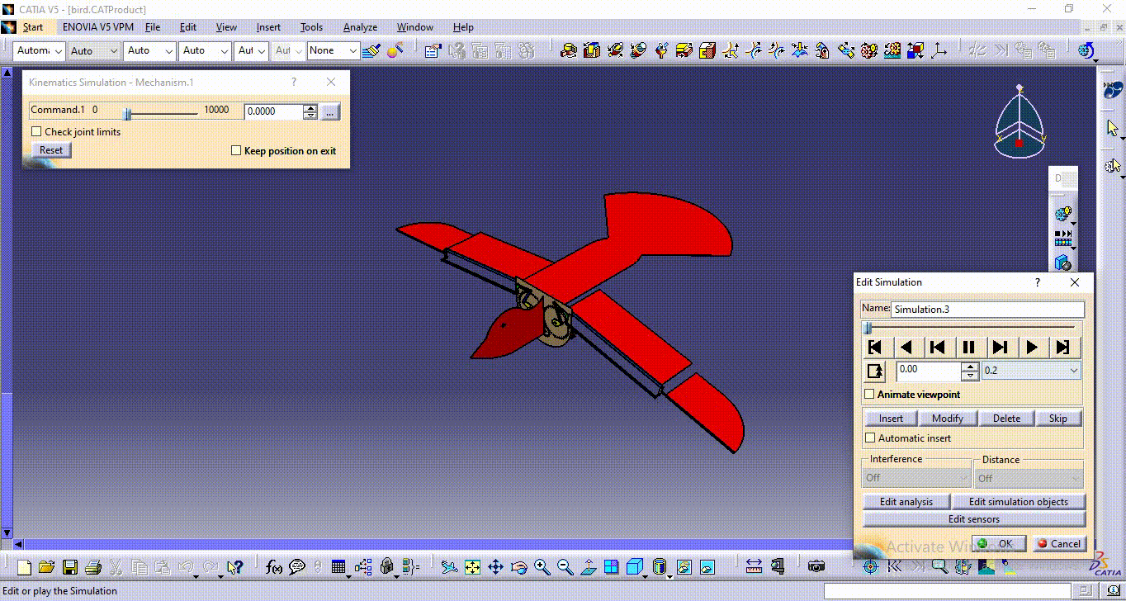Click the New document icon

click(24, 567)
